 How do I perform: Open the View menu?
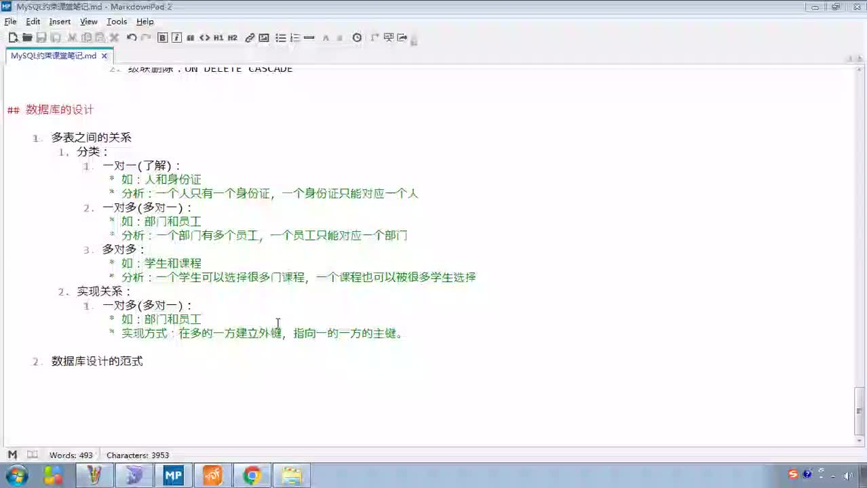pyautogui.click(x=89, y=22)
